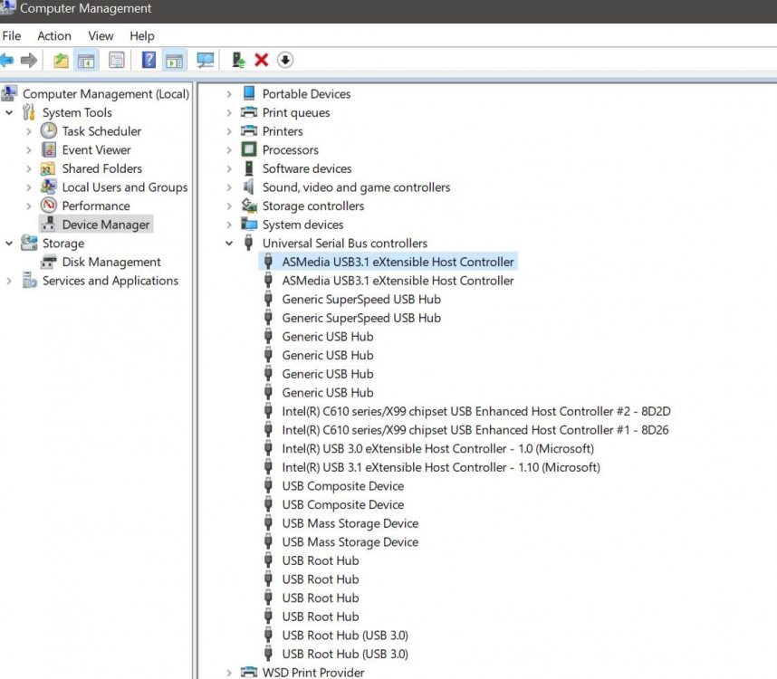
Task: Select Disk Management in the tree
Action: click(111, 262)
